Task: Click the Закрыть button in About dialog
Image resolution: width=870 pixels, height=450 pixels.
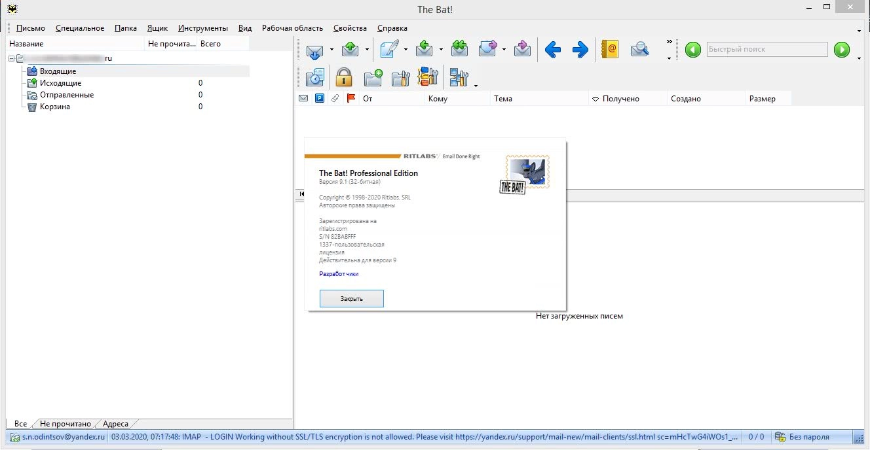Action: (x=351, y=298)
